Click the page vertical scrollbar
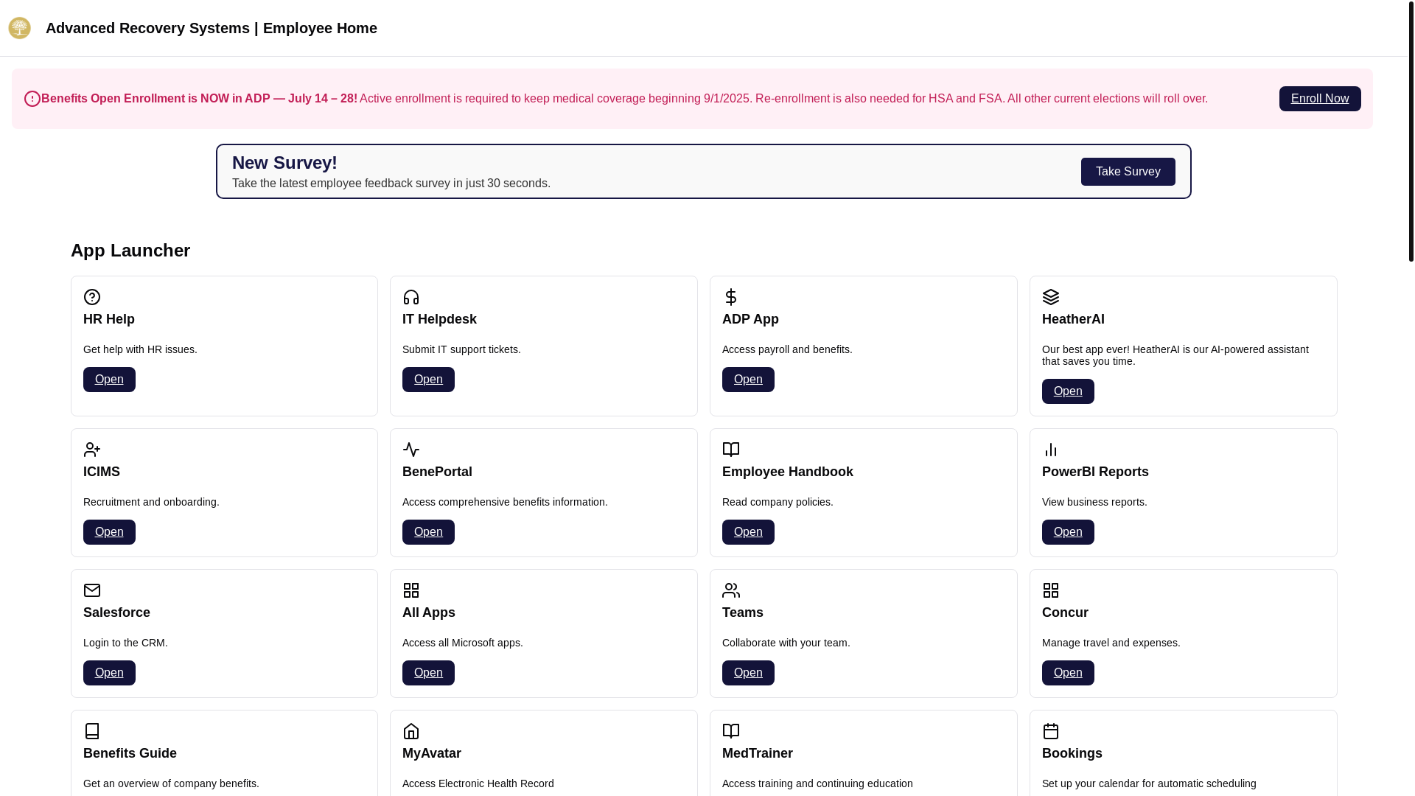This screenshot has height=796, width=1415. [x=1411, y=133]
